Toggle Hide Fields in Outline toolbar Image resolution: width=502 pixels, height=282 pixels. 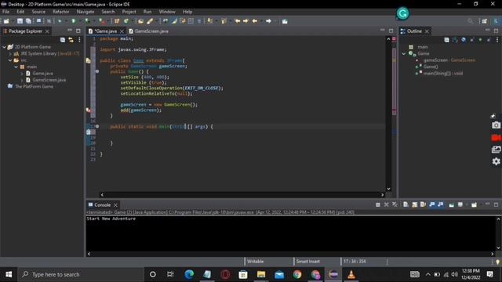(464, 40)
